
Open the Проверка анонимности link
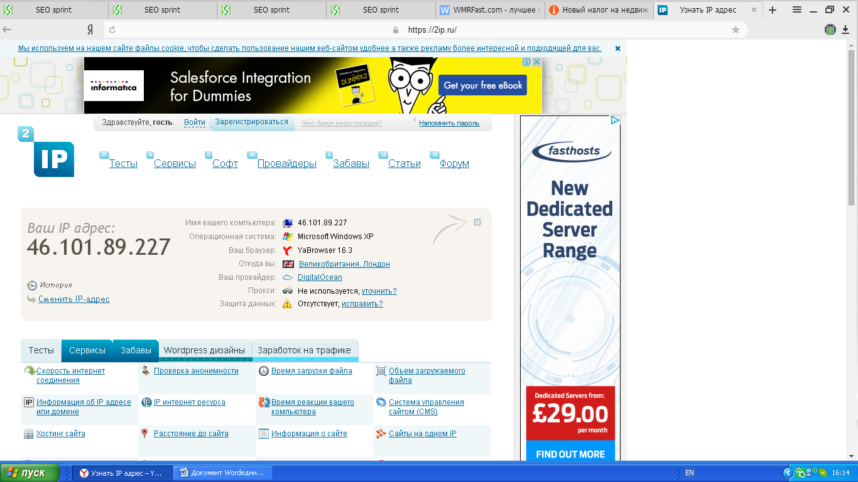tap(197, 371)
